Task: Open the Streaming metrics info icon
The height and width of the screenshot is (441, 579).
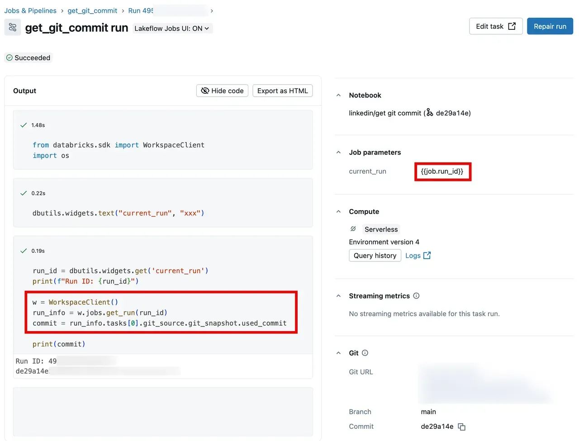Action: 416,296
